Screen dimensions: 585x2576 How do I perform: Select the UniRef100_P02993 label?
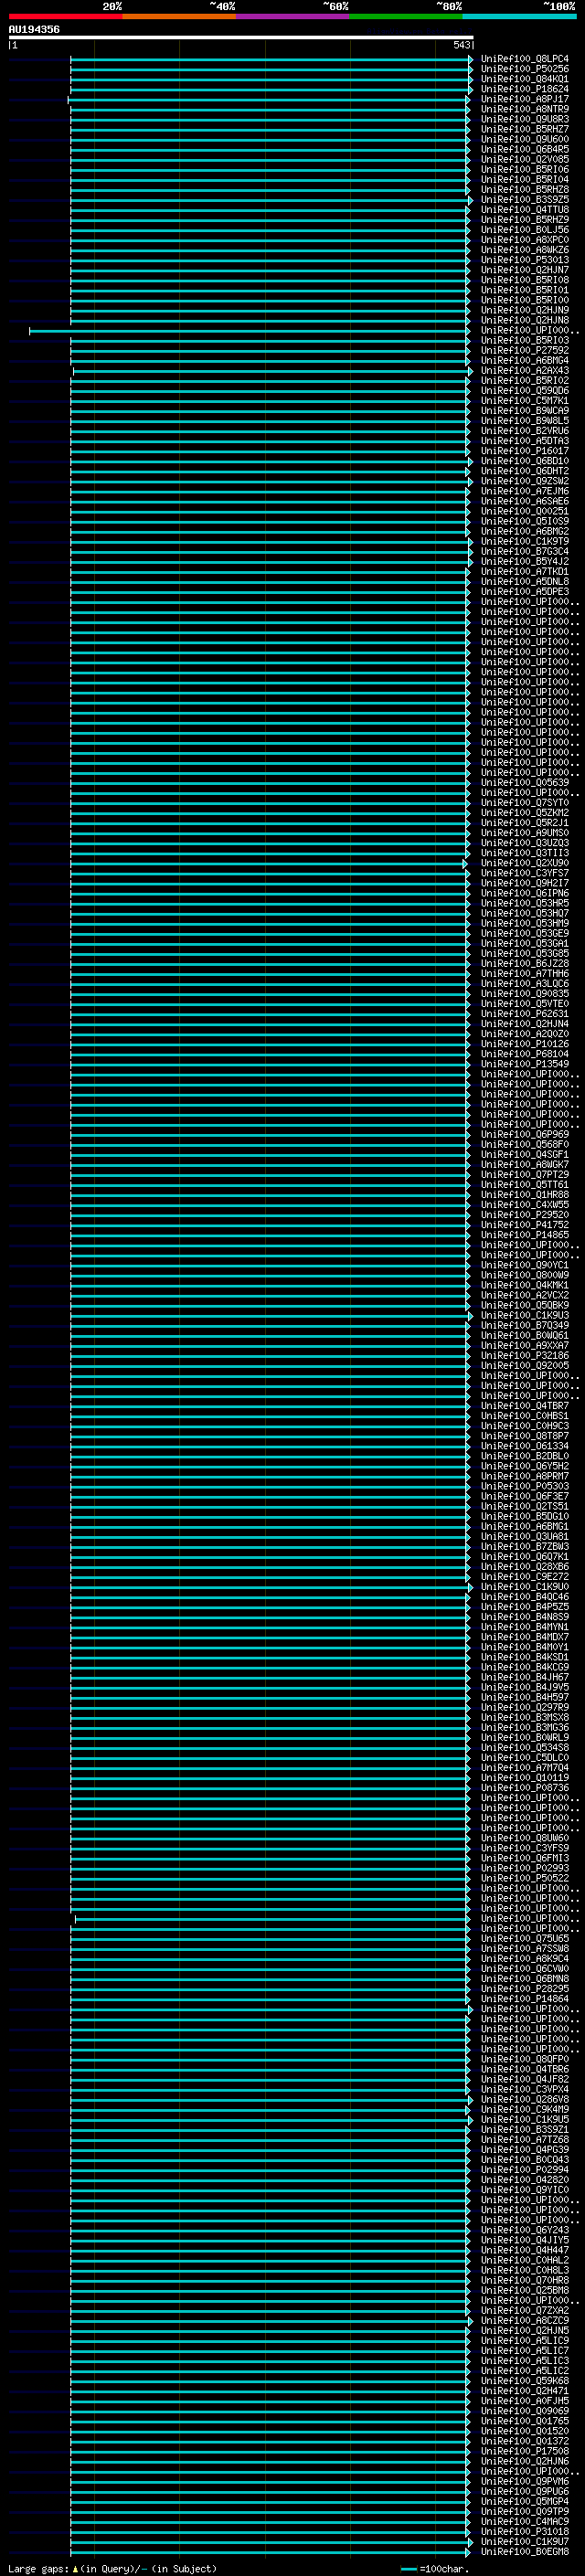(524, 1868)
